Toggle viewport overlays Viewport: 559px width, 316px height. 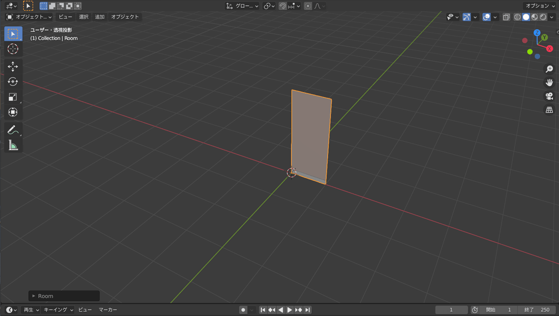(x=486, y=17)
